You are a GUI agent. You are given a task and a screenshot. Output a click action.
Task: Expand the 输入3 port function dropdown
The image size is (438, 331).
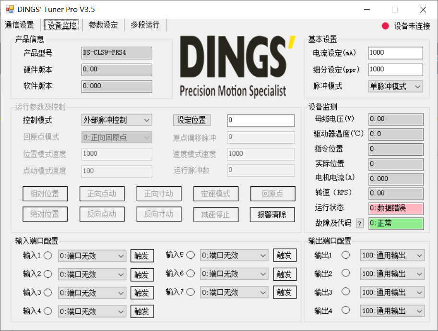click(92, 293)
